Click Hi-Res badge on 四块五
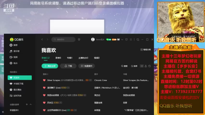 coord(56,103)
